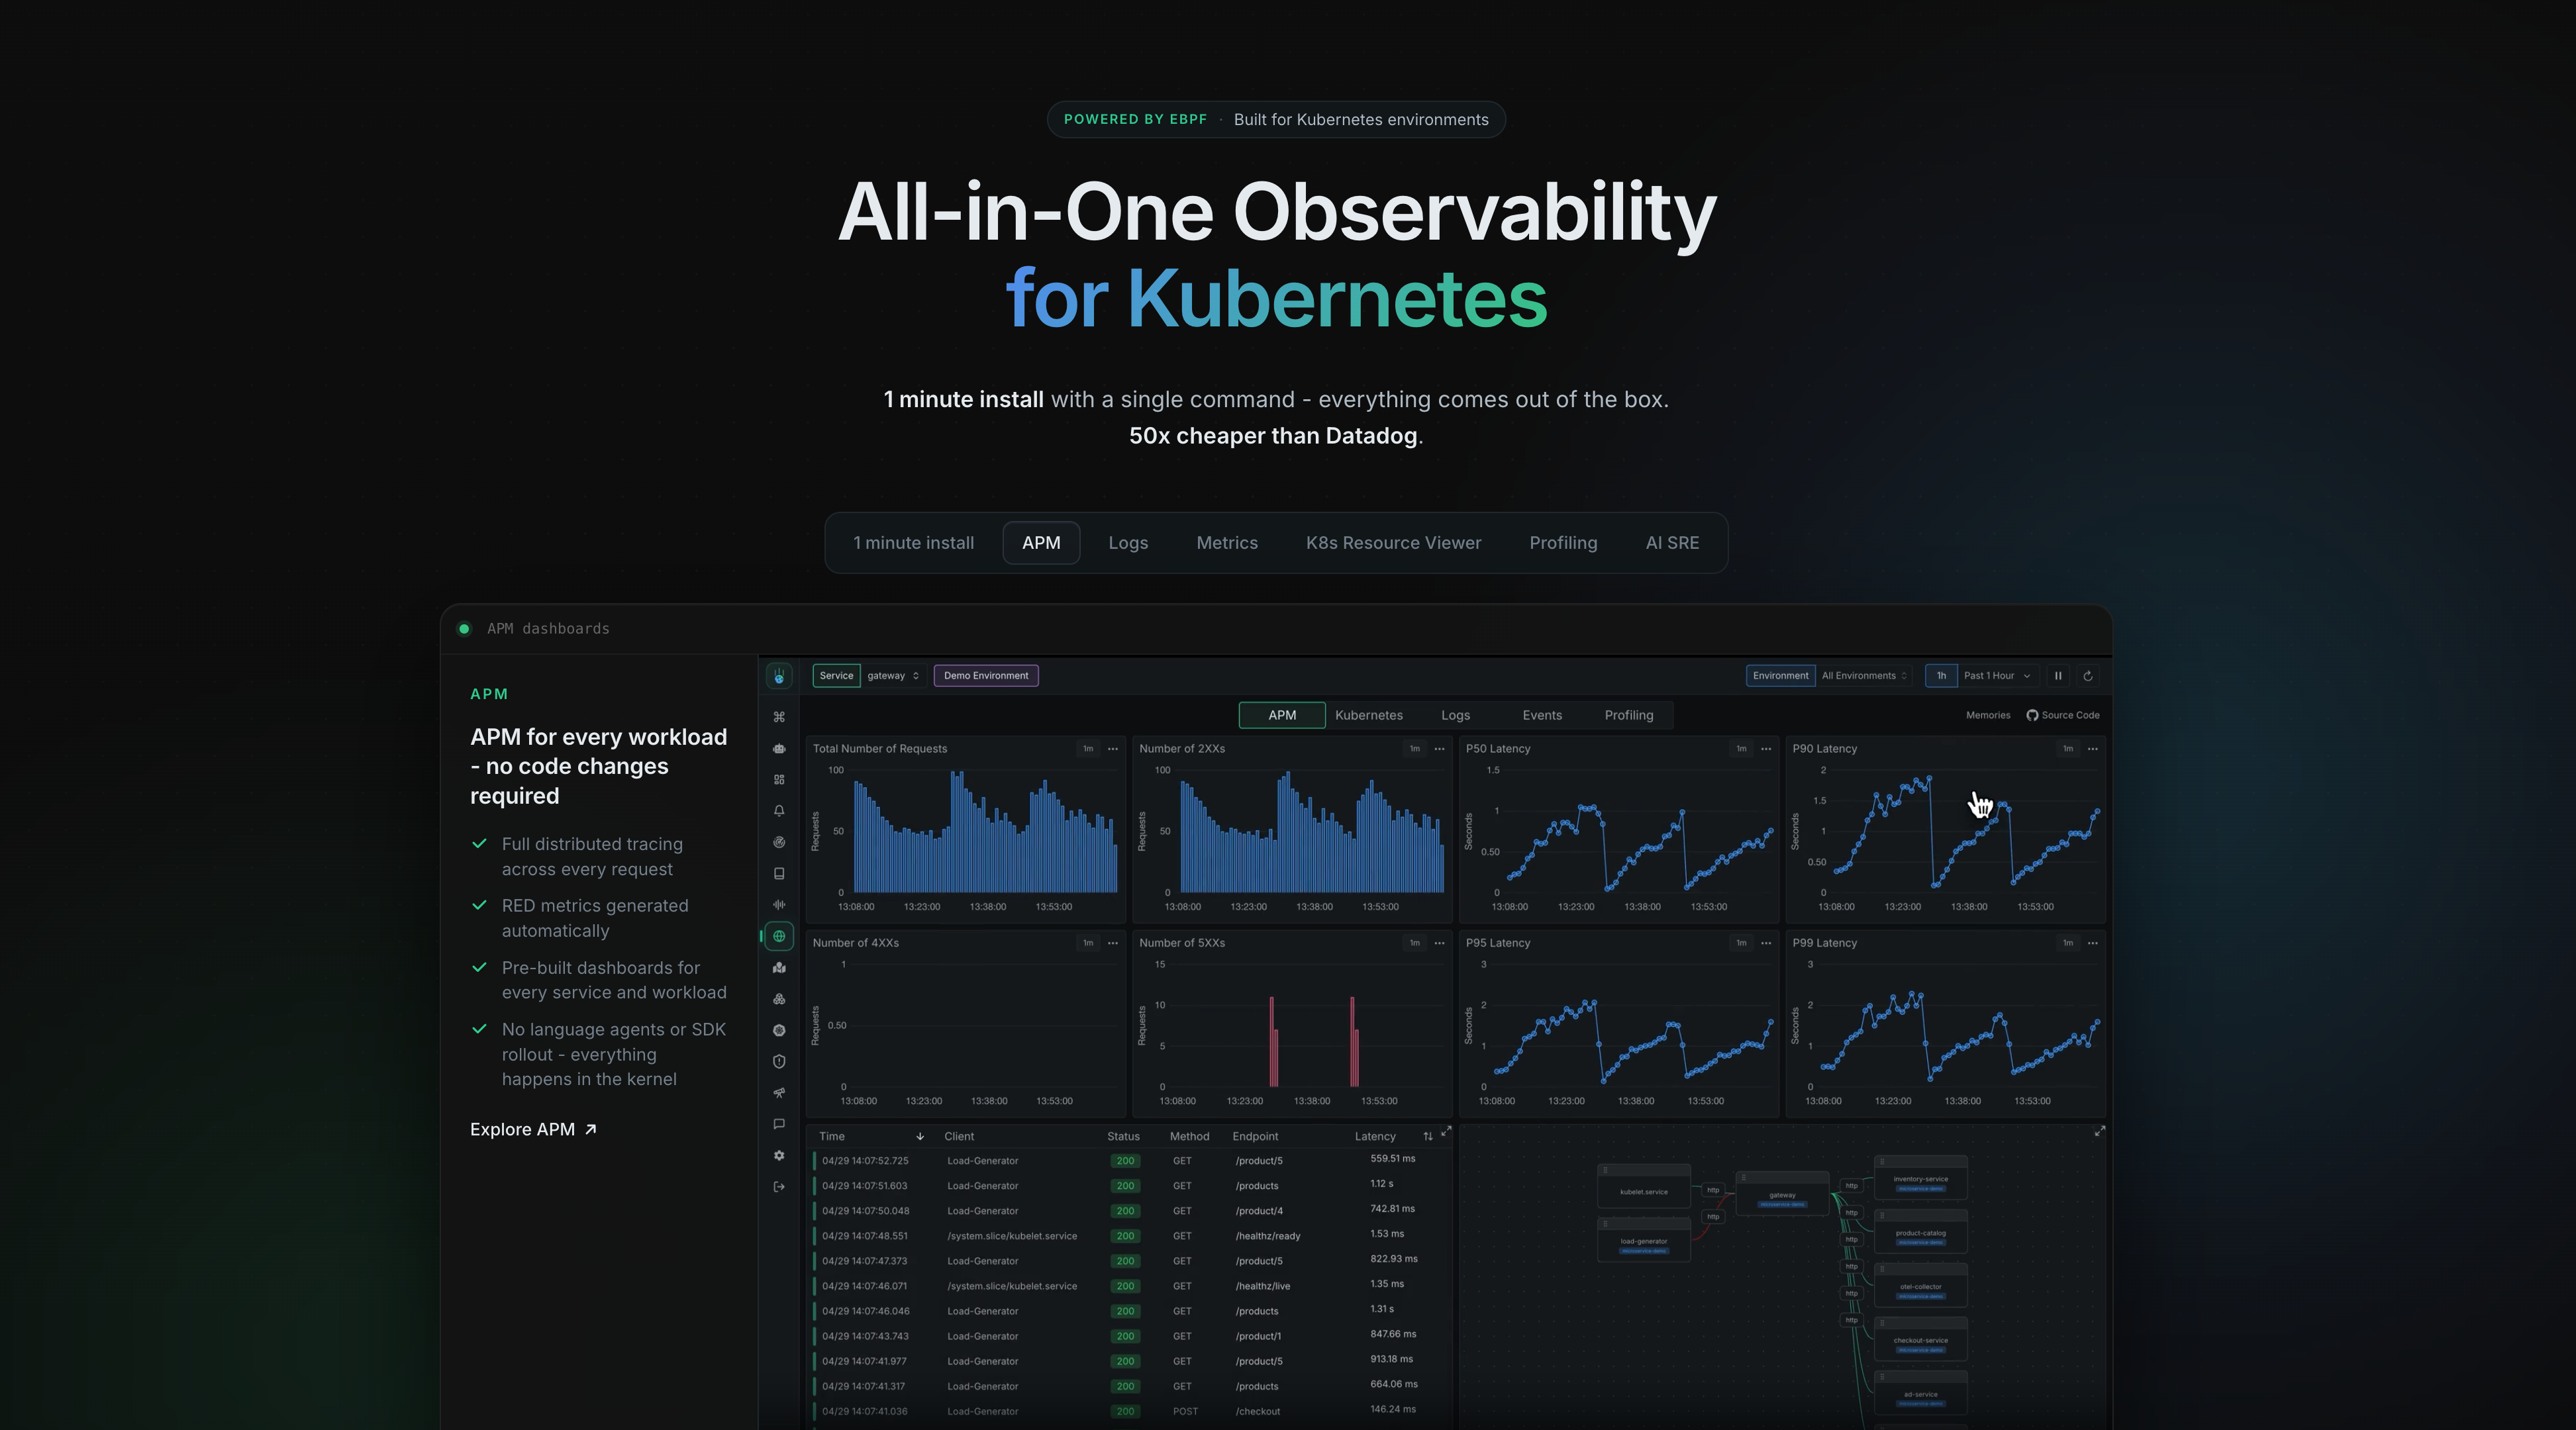Click the Service label button
2576x1430 pixels.
[836, 676]
